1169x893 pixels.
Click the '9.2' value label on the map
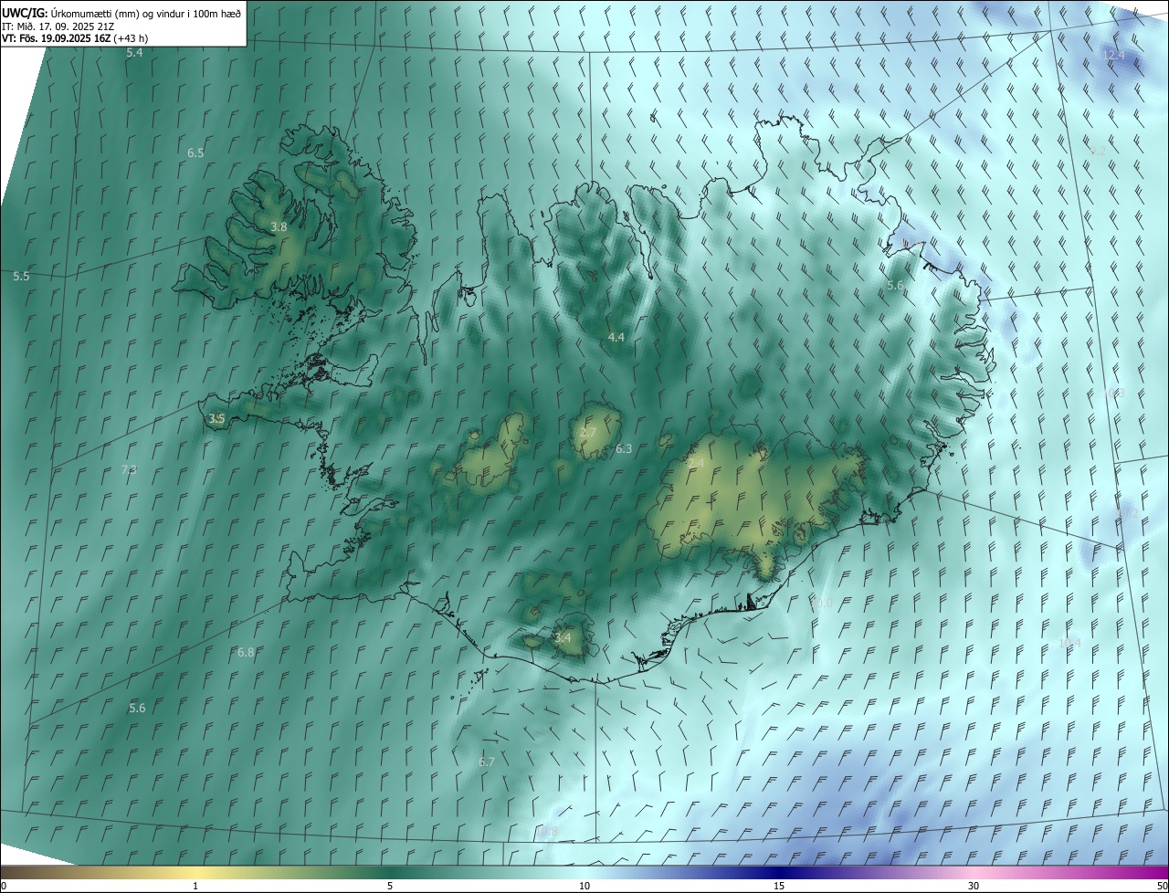pos(1099,150)
